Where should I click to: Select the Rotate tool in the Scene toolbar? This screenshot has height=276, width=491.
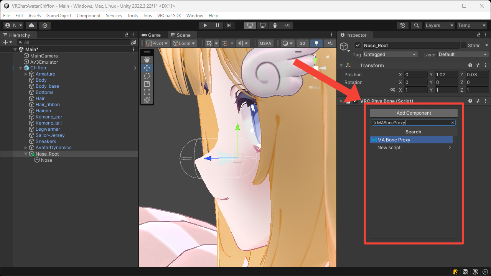(147, 76)
